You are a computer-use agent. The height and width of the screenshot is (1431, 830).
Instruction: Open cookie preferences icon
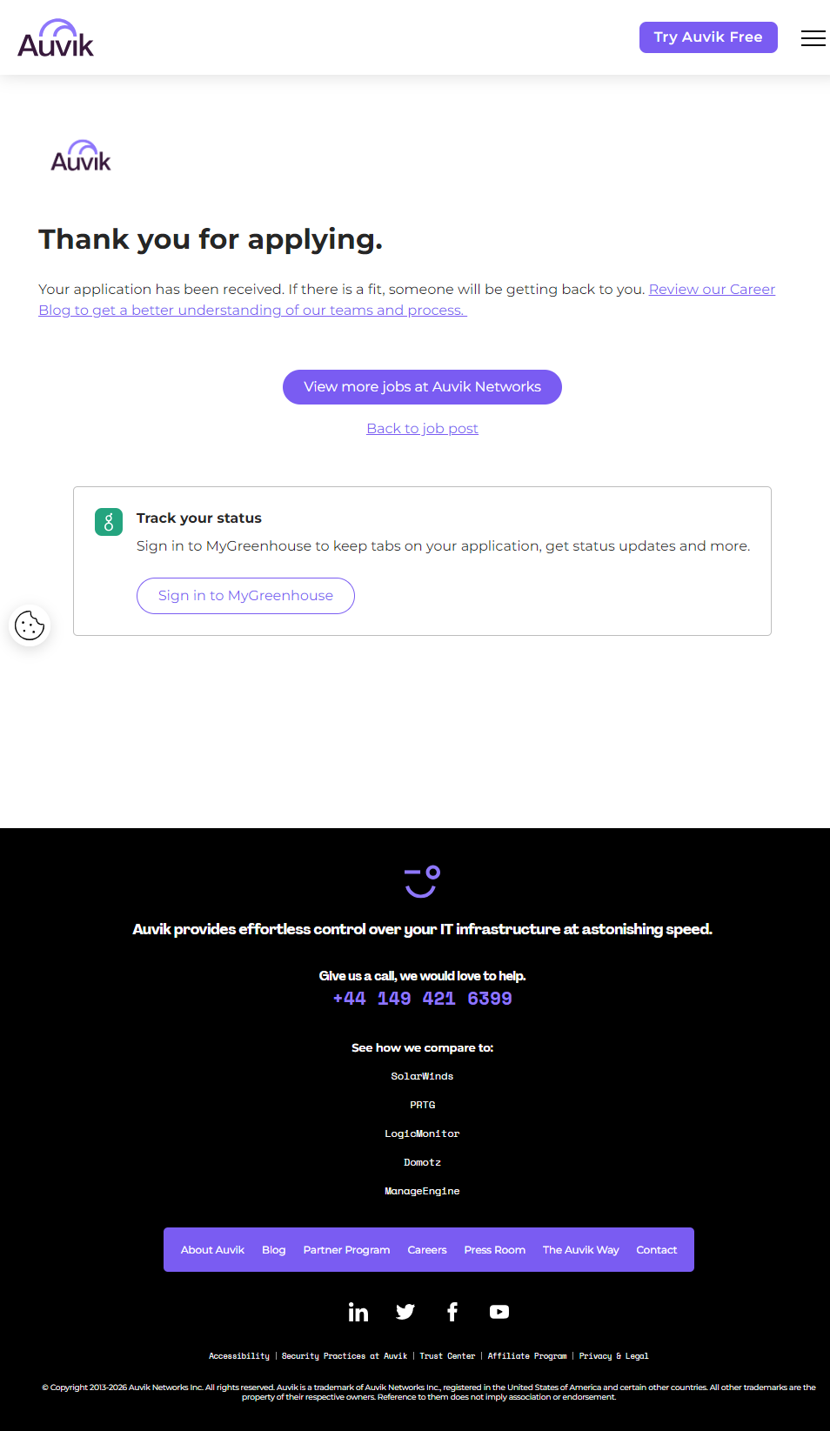tap(30, 625)
